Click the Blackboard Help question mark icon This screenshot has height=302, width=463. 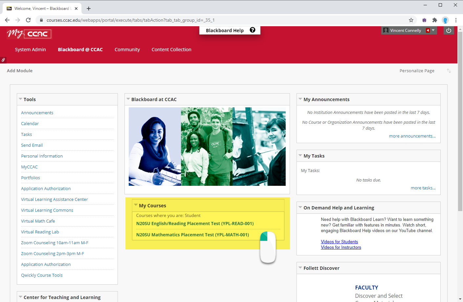(253, 30)
